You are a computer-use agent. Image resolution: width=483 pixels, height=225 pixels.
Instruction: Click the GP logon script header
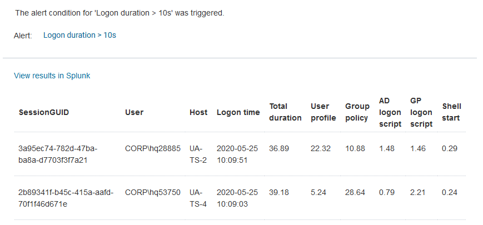(x=421, y=112)
